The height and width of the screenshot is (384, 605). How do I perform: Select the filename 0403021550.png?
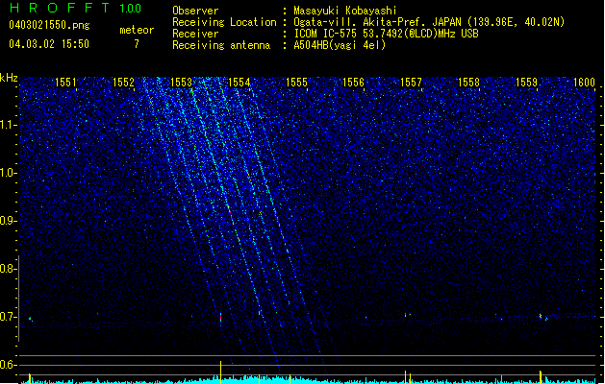pyautogui.click(x=49, y=25)
